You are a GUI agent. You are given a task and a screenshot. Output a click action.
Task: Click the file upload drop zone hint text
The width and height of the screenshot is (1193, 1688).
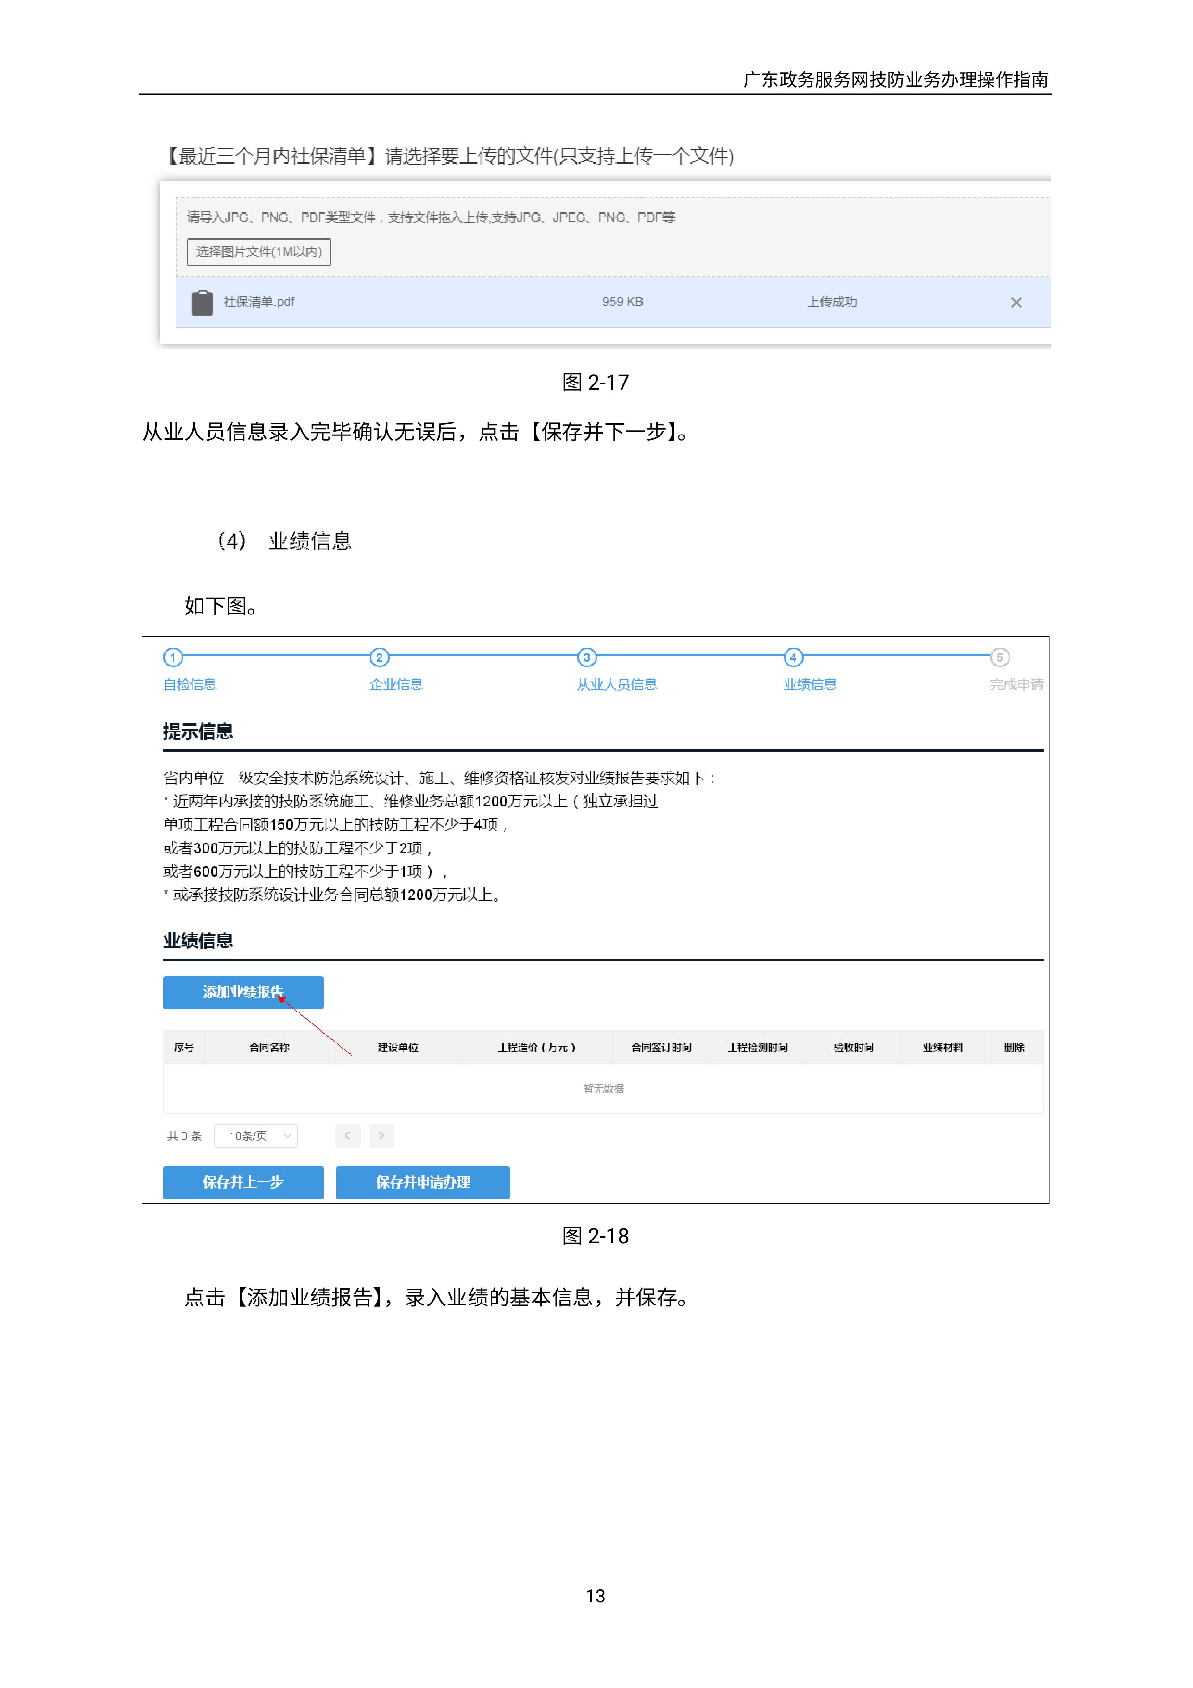pos(431,217)
